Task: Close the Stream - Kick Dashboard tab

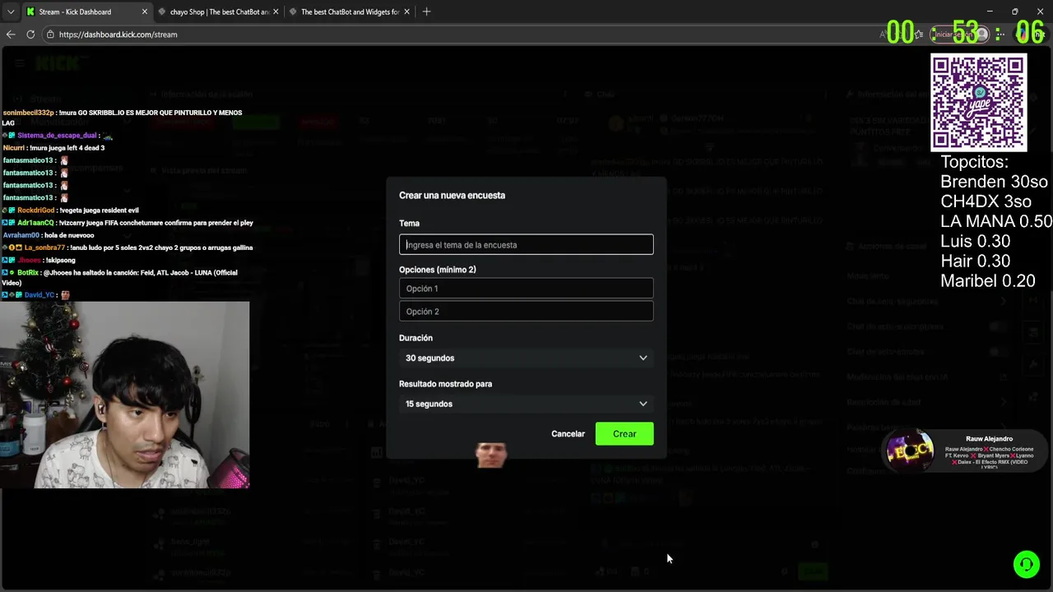Action: tap(145, 12)
